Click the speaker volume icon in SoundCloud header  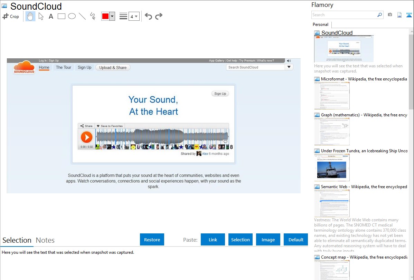click(x=289, y=61)
